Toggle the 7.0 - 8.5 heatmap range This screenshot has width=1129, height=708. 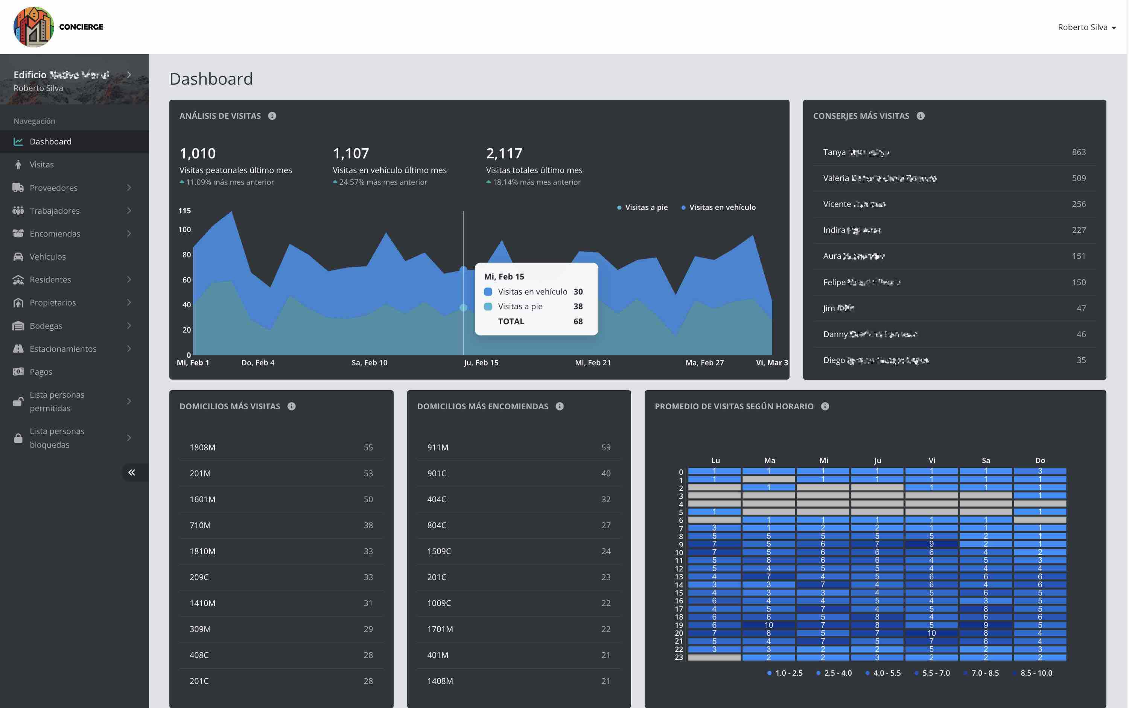(x=981, y=673)
